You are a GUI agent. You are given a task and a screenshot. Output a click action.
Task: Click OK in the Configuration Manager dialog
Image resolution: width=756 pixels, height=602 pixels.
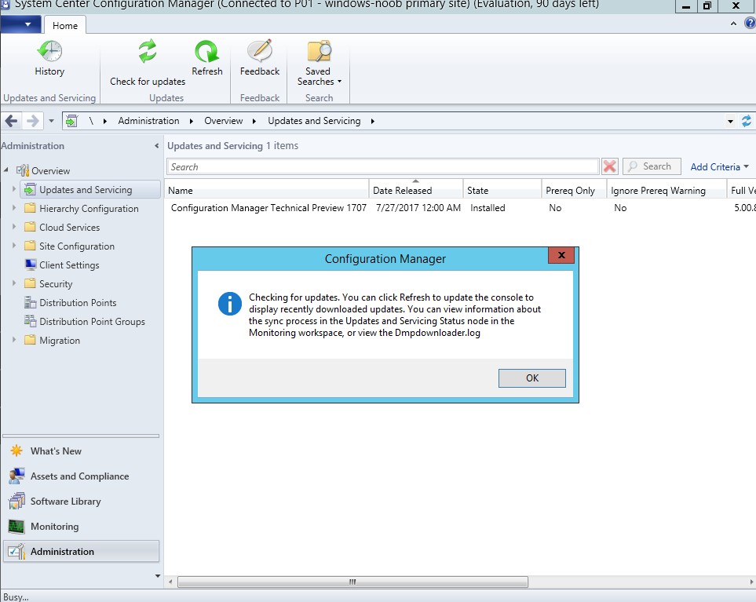coord(532,378)
